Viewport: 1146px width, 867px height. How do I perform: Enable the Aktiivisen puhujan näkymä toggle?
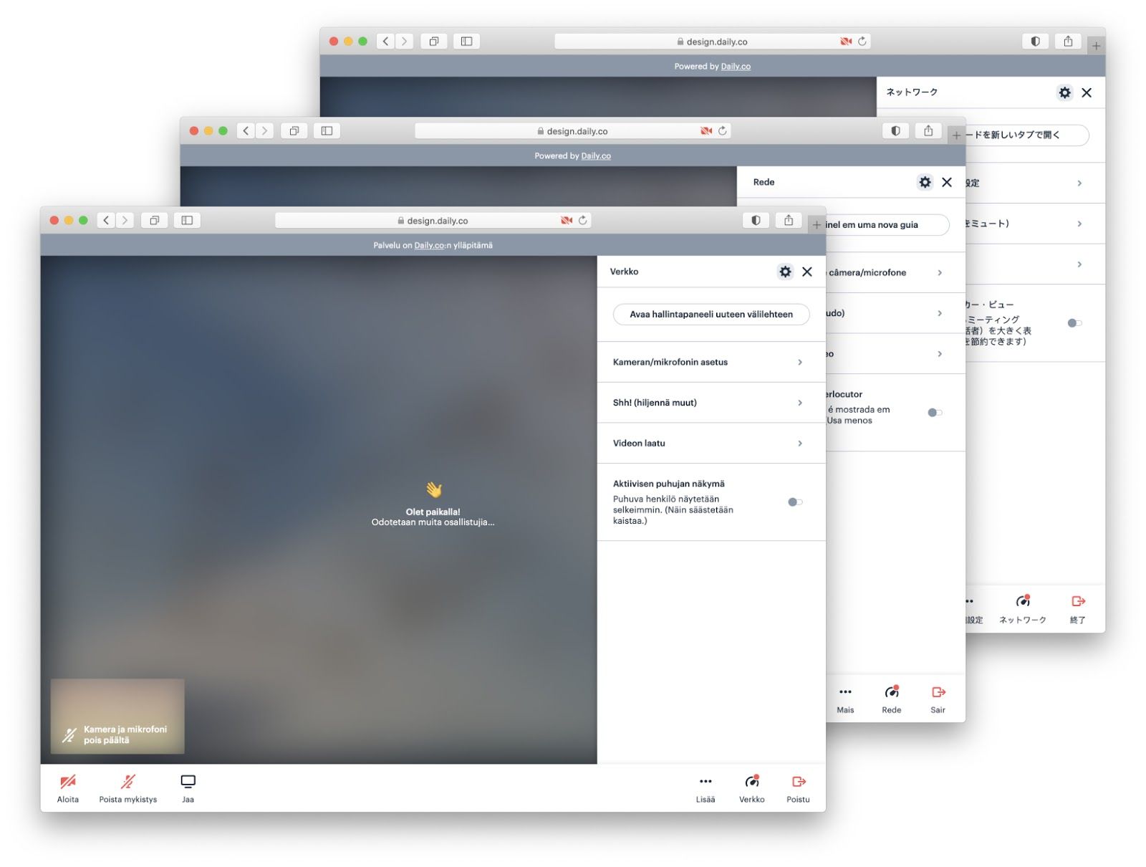[794, 502]
